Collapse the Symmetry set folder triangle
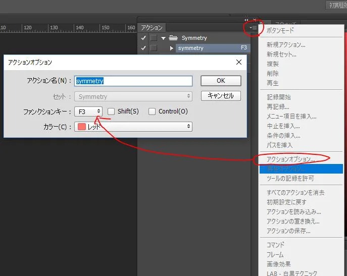The height and width of the screenshot is (276, 347). (163, 38)
